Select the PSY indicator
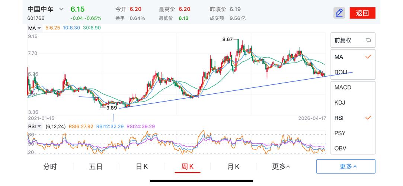 pos(353,133)
